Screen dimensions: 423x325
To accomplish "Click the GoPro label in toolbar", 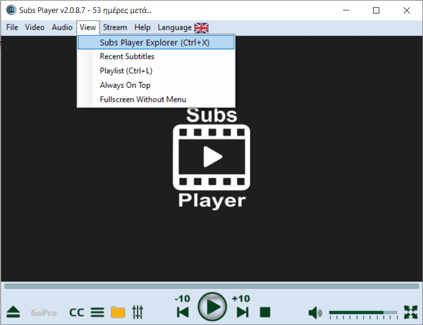I will pyautogui.click(x=44, y=313).
